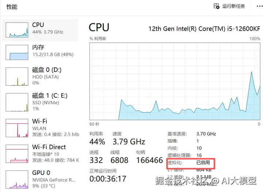This screenshot has height=192, width=263.
Task: Click the 6808 线程 count
Action: pos(119,160)
